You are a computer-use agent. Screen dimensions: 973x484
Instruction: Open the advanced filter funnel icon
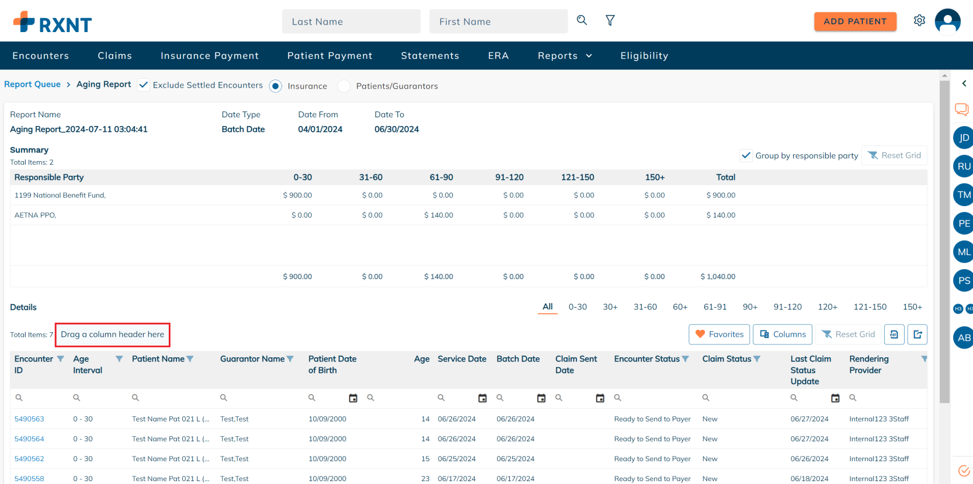click(x=610, y=20)
